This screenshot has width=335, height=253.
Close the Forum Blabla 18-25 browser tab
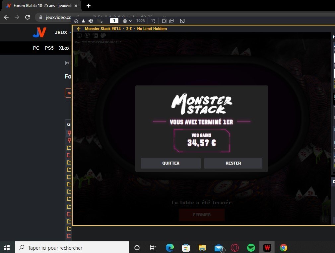(76, 6)
